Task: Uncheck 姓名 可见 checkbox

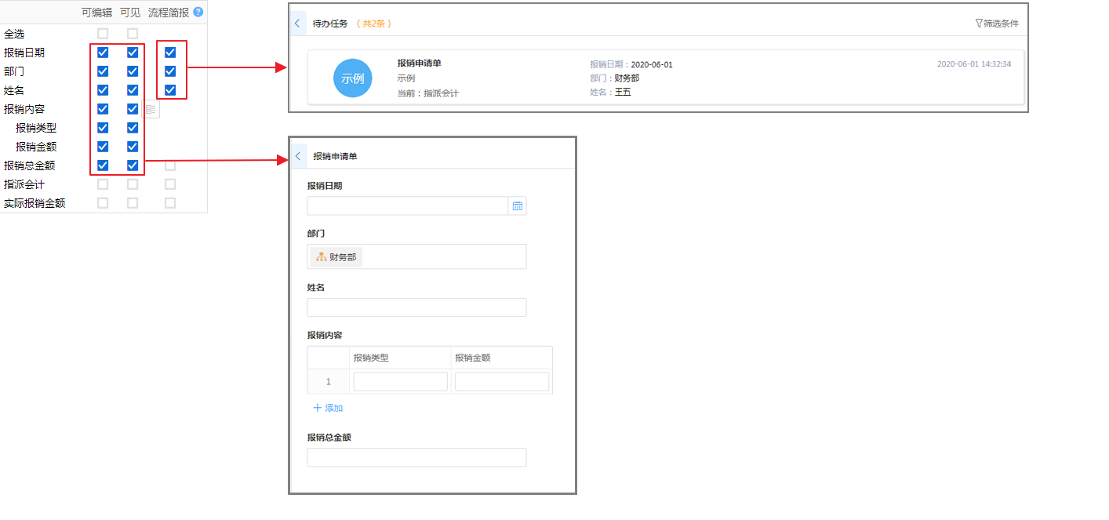Action: 133,90
